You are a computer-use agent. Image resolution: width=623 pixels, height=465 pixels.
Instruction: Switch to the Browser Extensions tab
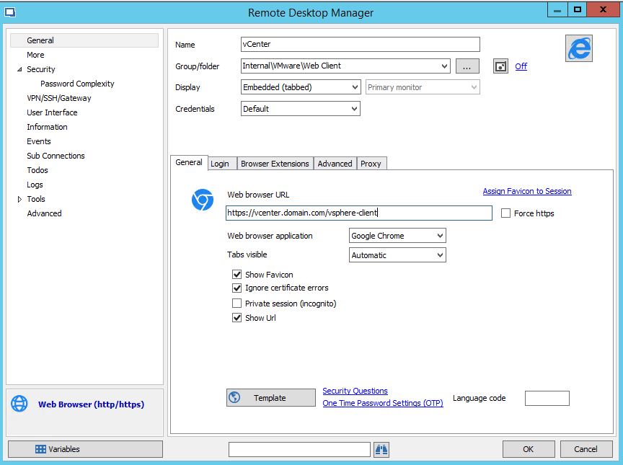click(x=275, y=164)
